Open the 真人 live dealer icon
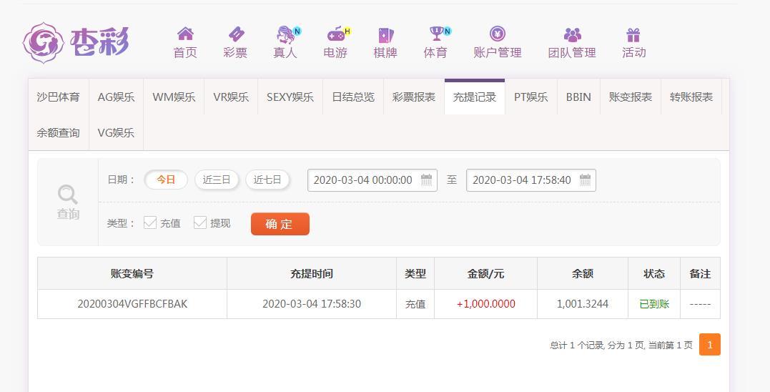The image size is (770, 392). click(x=286, y=34)
